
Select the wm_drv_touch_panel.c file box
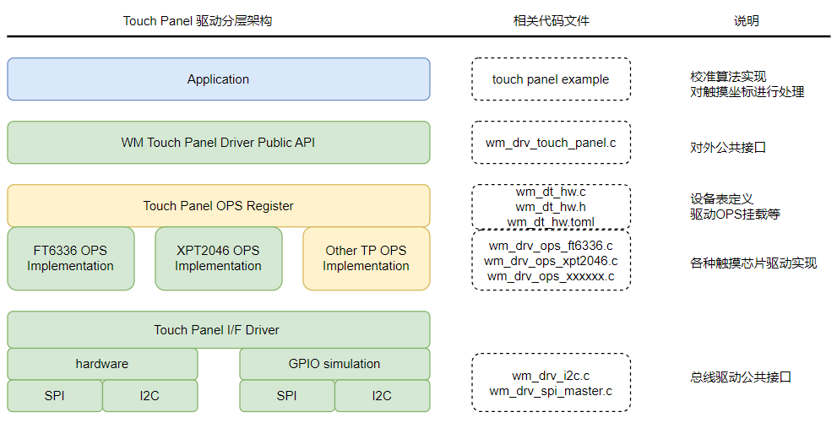click(x=551, y=143)
